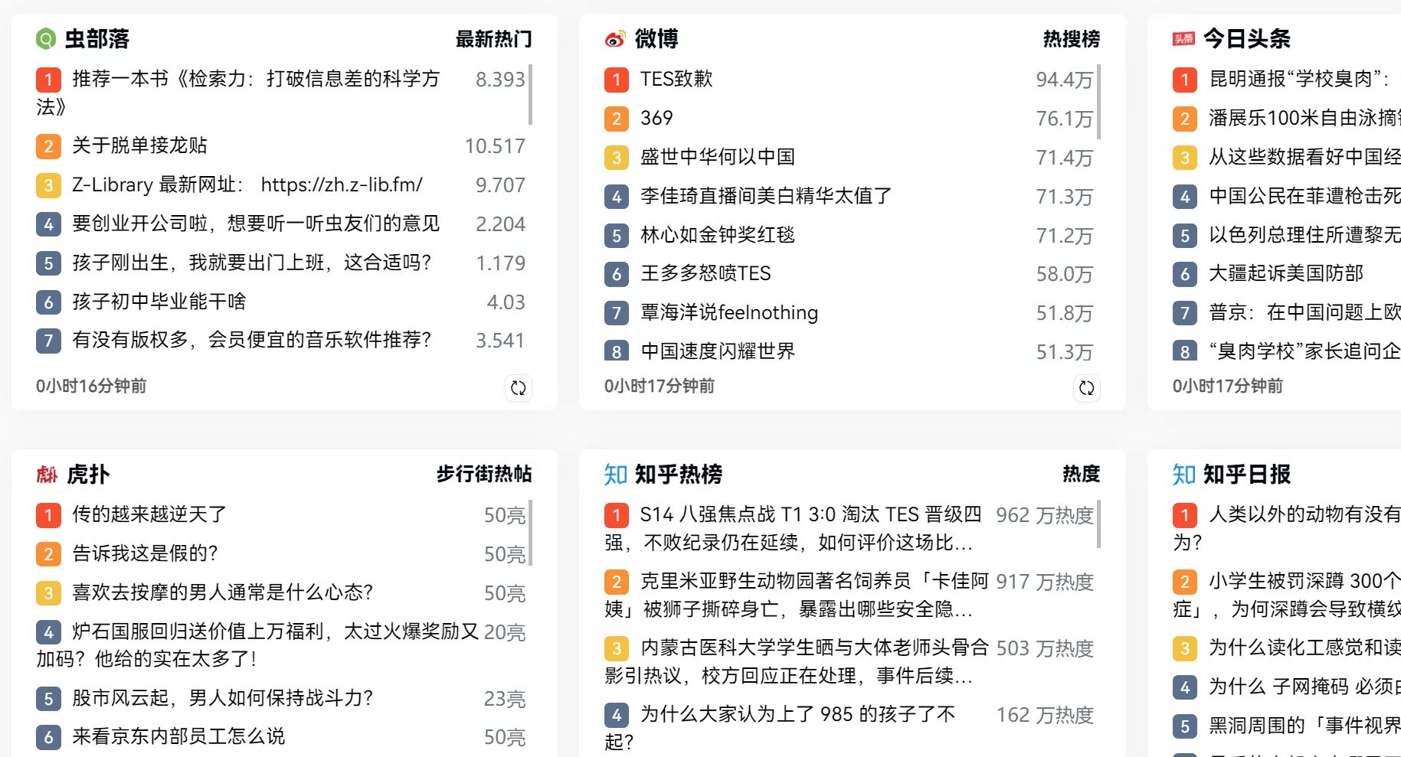Click the 知乎热榜 list scrollbar

(1098, 524)
